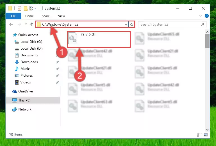Screen dimensions: 216x146
Task: Click the address bar path C:\Windows\System32
Action: tap(60, 24)
